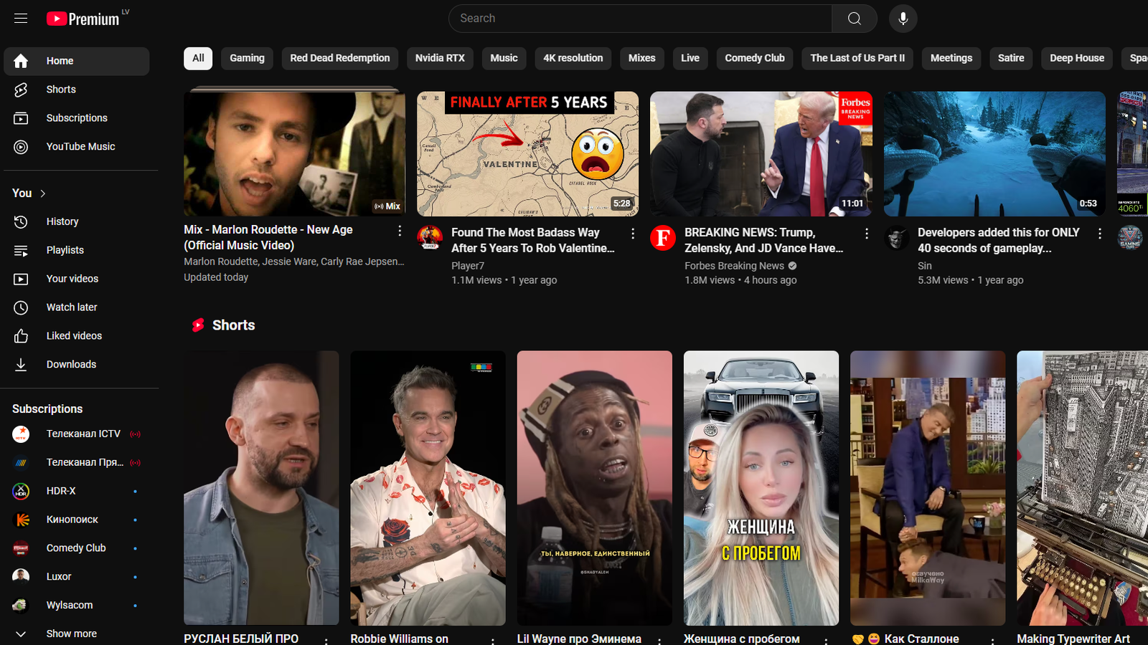Select the Deep House filter chip
This screenshot has width=1148, height=645.
1077,58
